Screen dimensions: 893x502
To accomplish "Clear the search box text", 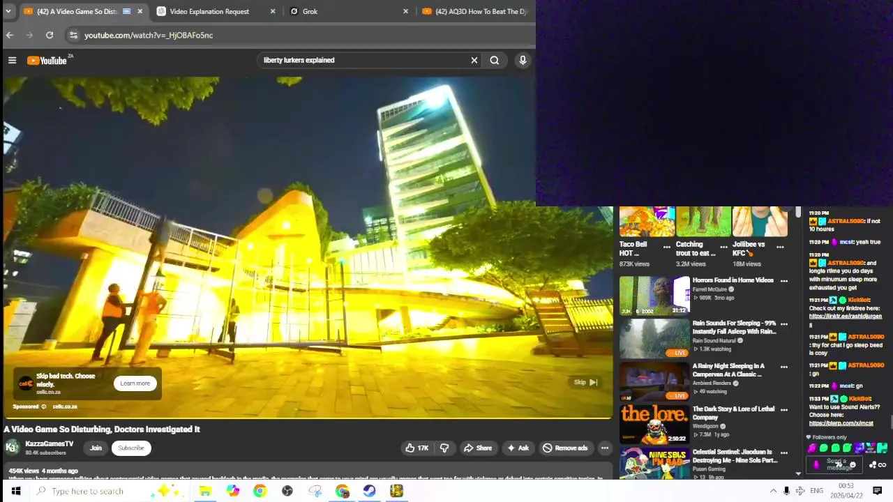I will tap(474, 60).
